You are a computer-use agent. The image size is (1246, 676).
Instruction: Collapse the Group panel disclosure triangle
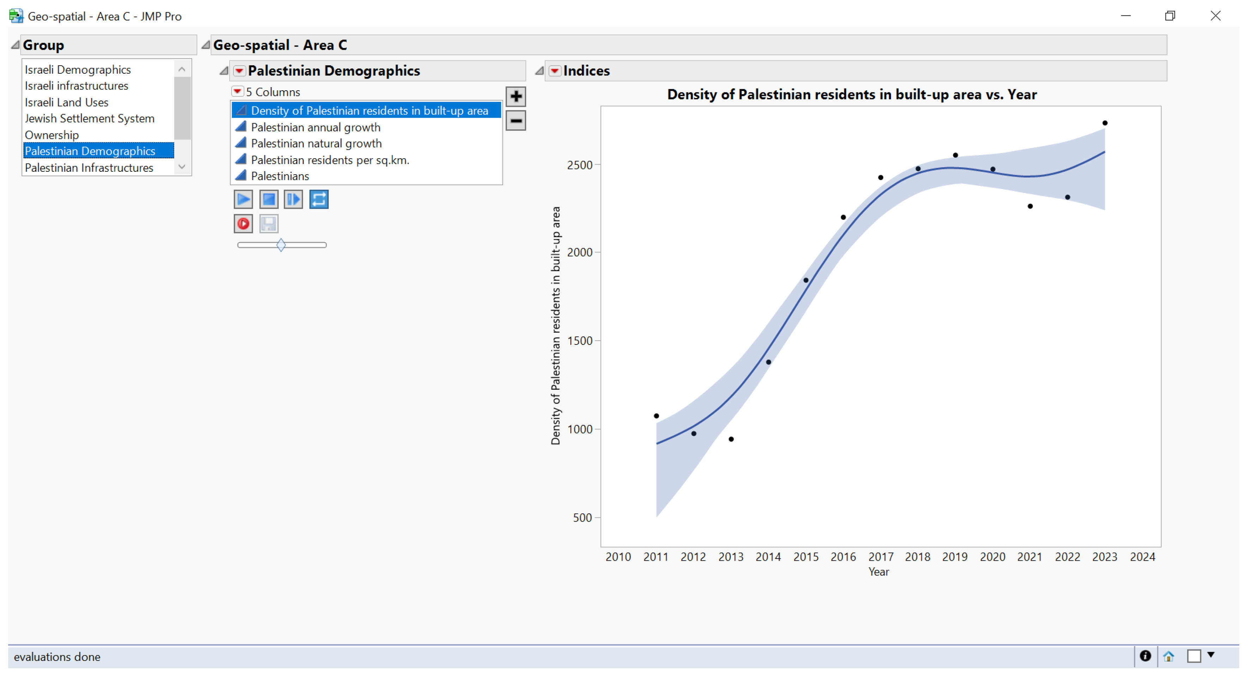[15, 45]
